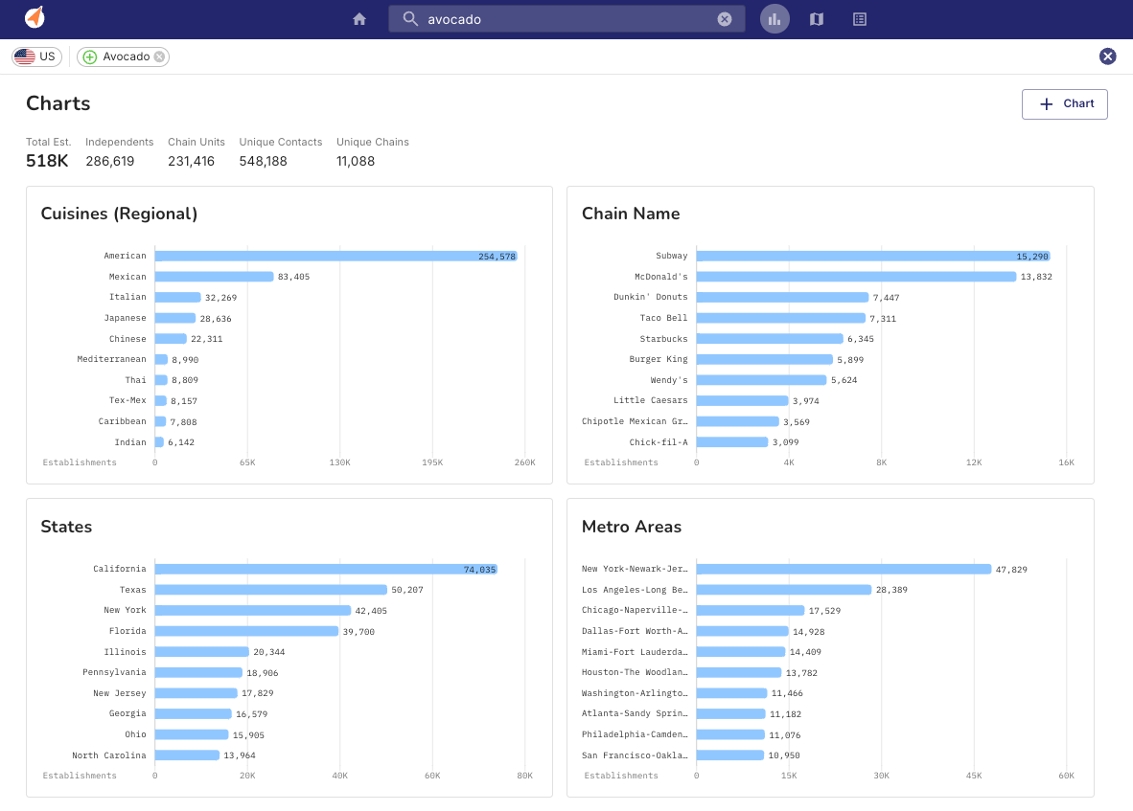The width and height of the screenshot is (1133, 811).
Task: Click the Dunkin' Donuts bar
Action: tap(782, 297)
